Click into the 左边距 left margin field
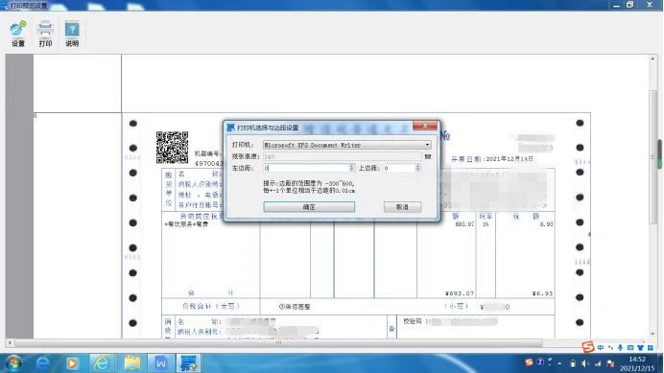The image size is (664, 373). click(305, 168)
